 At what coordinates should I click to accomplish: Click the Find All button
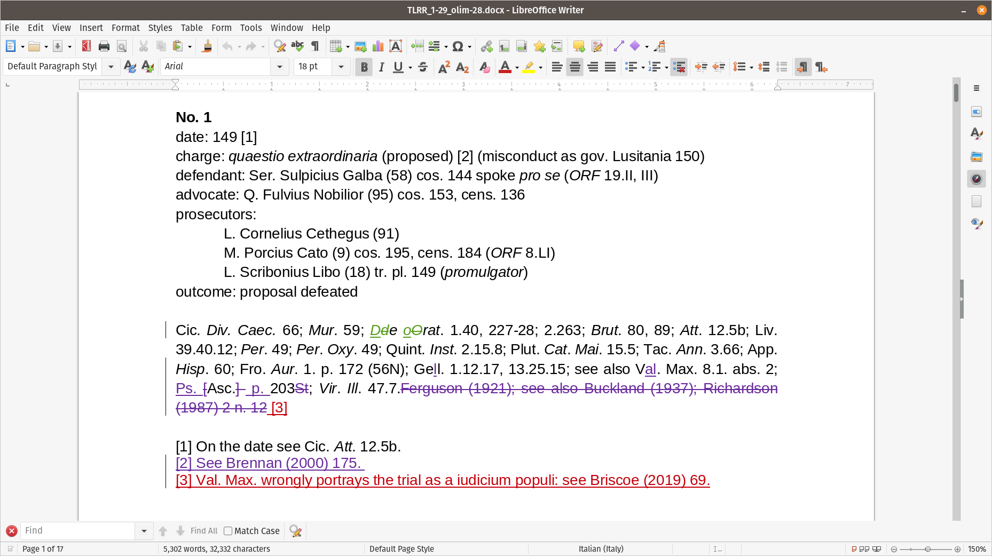click(204, 531)
